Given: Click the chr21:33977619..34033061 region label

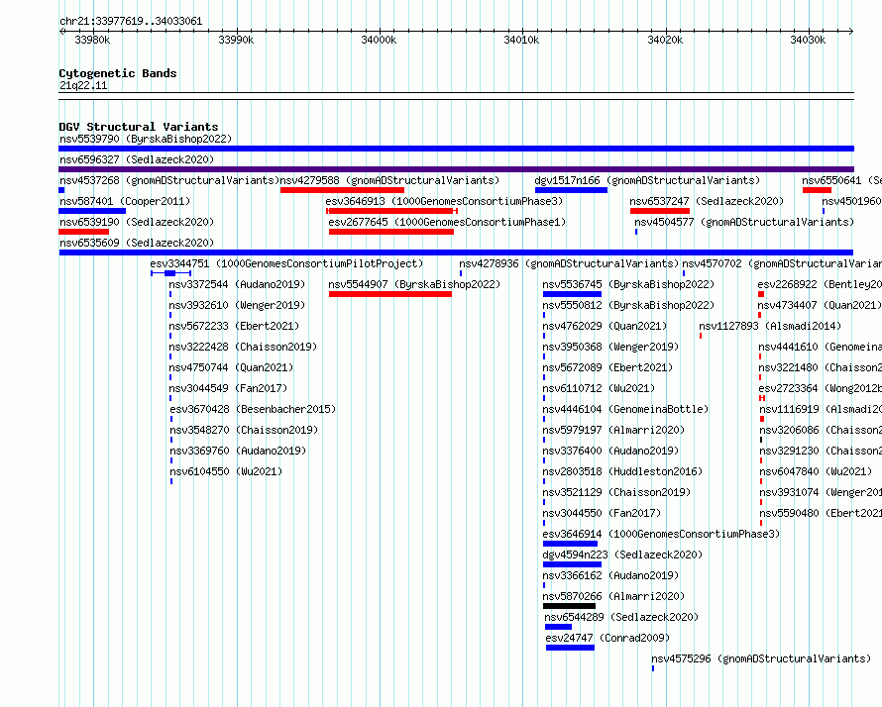Looking at the screenshot, I should 131,21.
